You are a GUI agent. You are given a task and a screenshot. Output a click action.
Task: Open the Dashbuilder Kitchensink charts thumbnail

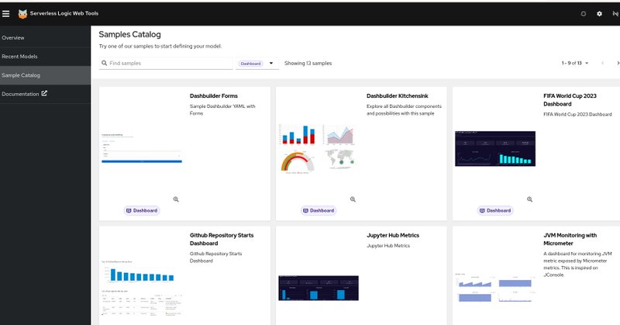point(319,149)
